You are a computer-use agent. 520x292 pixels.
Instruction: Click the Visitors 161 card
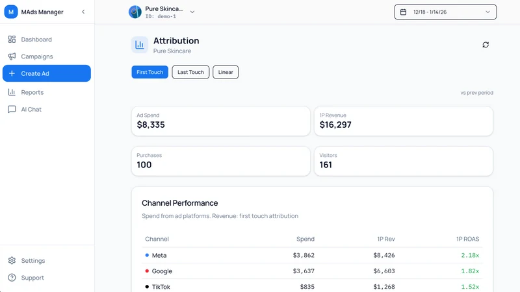(x=404, y=161)
